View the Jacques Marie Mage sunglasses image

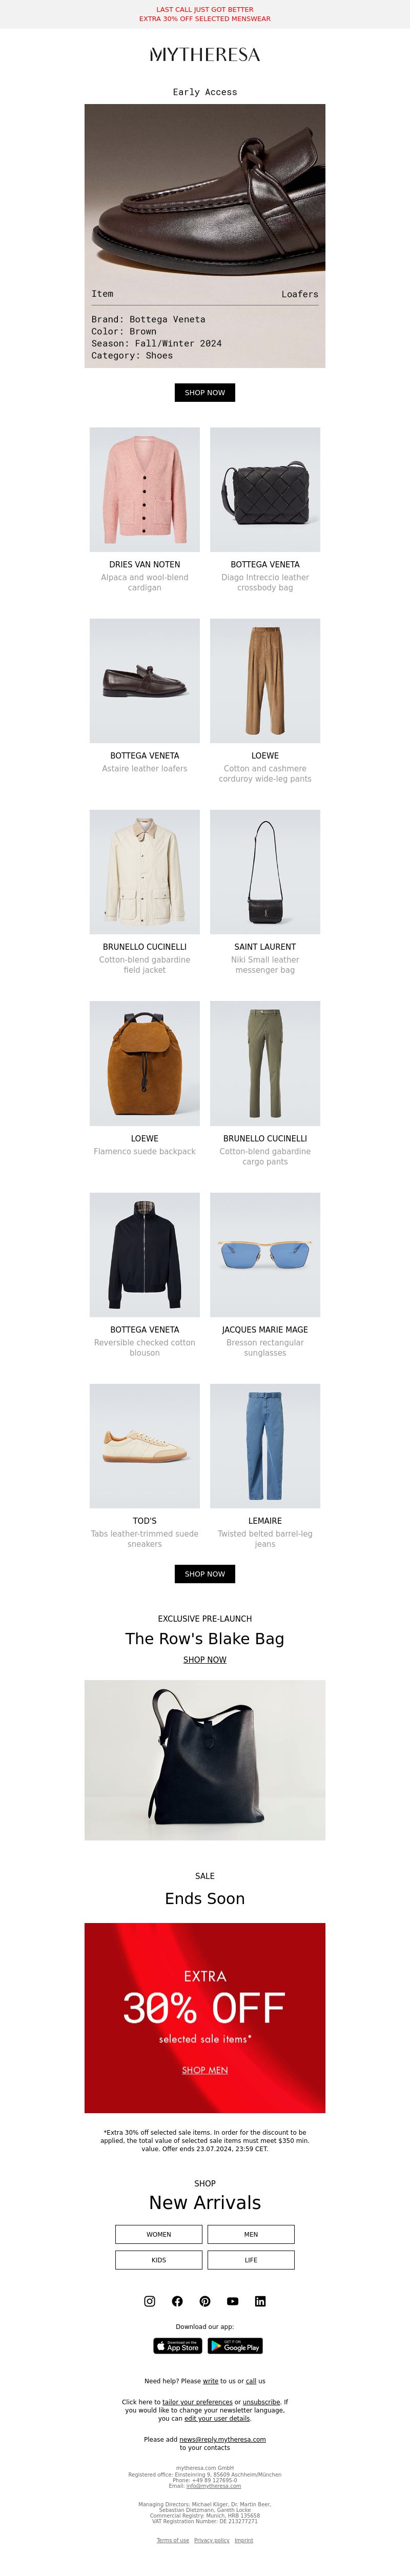pyautogui.click(x=265, y=1255)
